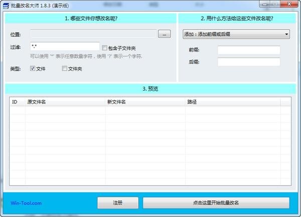Minimize the 批量改名大师 window
The height and width of the screenshot is (217, 301).
coord(263,5)
